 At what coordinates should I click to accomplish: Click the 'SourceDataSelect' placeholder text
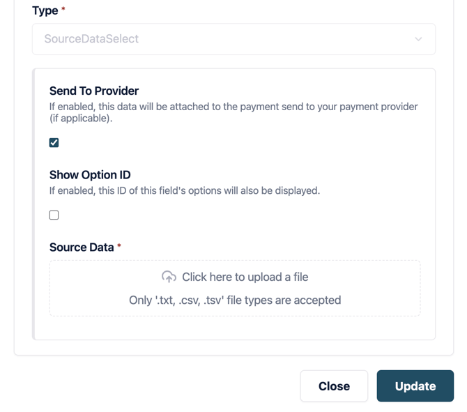[x=91, y=39]
